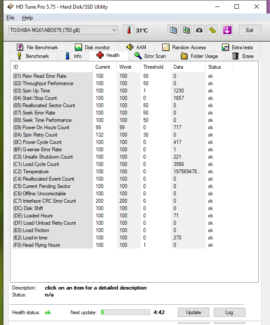Open the Erase tab
Screen dimensions: 270x325
243,56
